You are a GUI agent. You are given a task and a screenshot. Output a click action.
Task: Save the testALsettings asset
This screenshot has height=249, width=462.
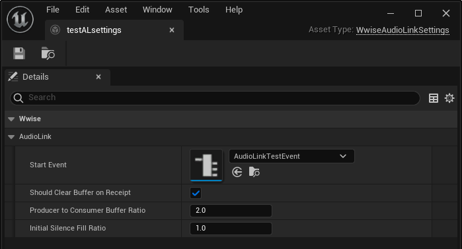tap(19, 53)
